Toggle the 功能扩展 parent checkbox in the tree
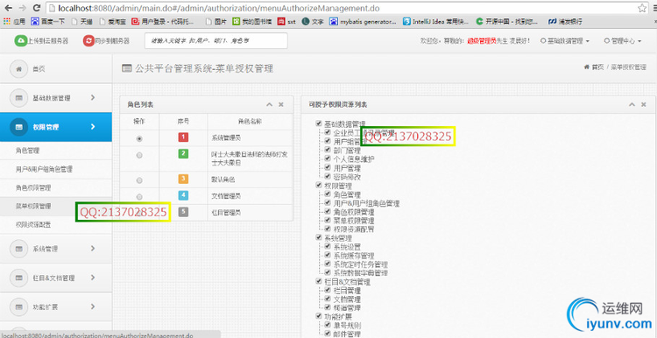This screenshot has width=657, height=338. 319,316
